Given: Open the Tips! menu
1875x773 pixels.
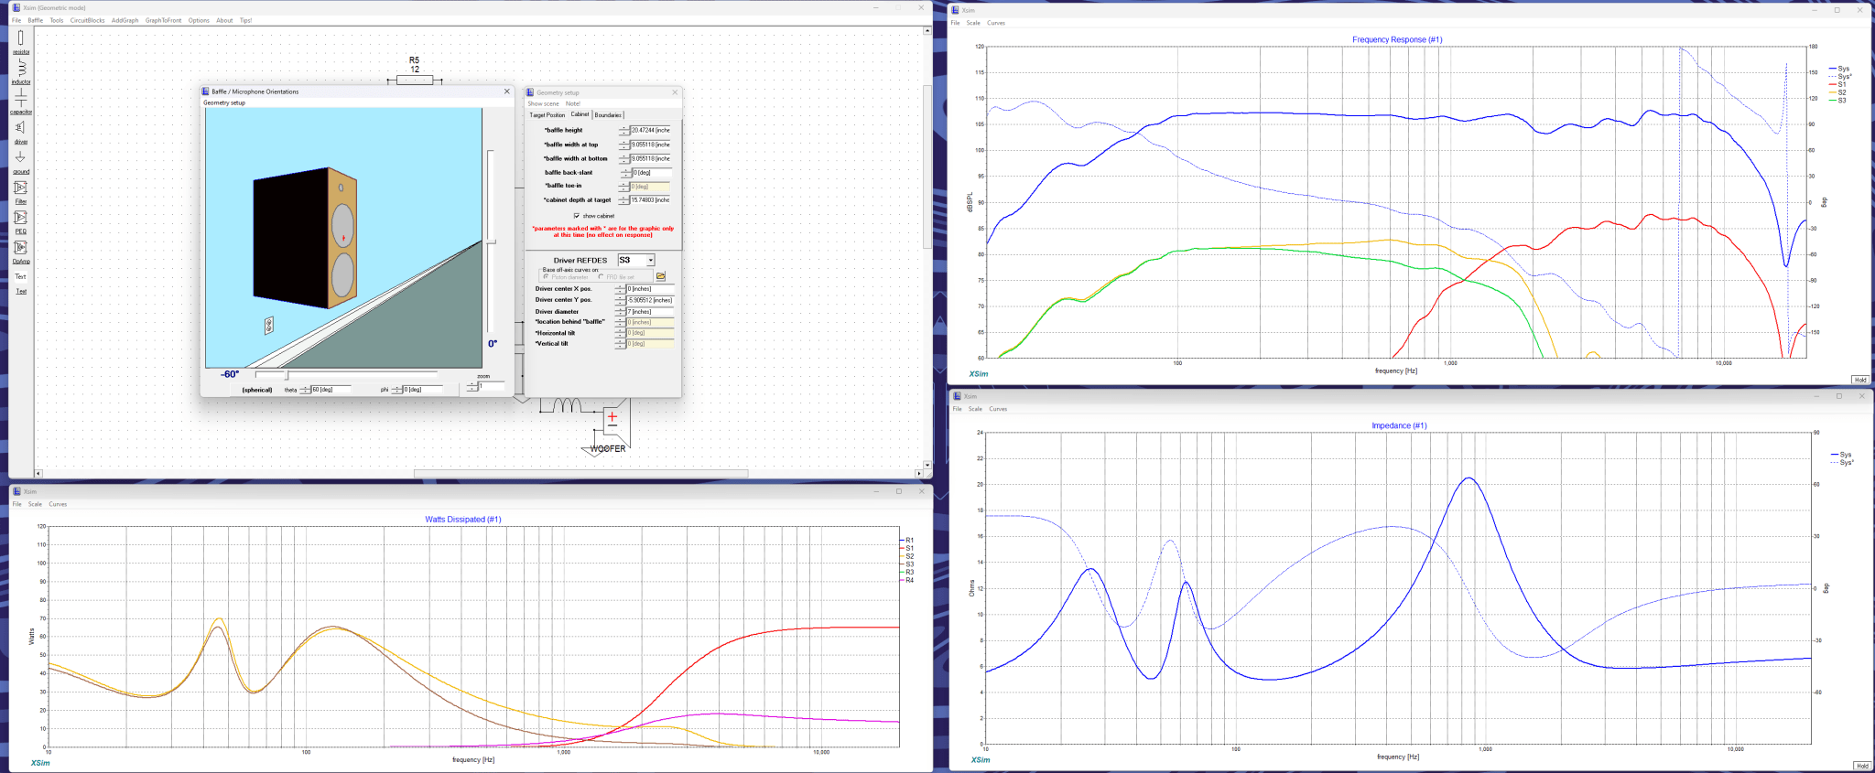Looking at the screenshot, I should click(x=245, y=20).
